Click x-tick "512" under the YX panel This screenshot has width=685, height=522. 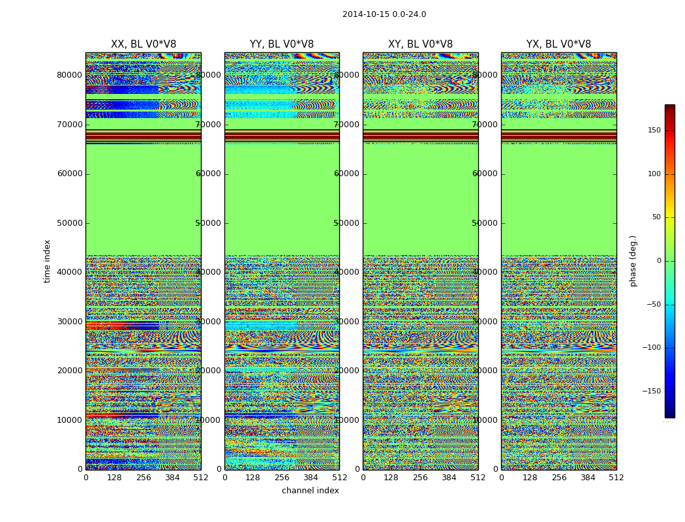pyautogui.click(x=616, y=478)
